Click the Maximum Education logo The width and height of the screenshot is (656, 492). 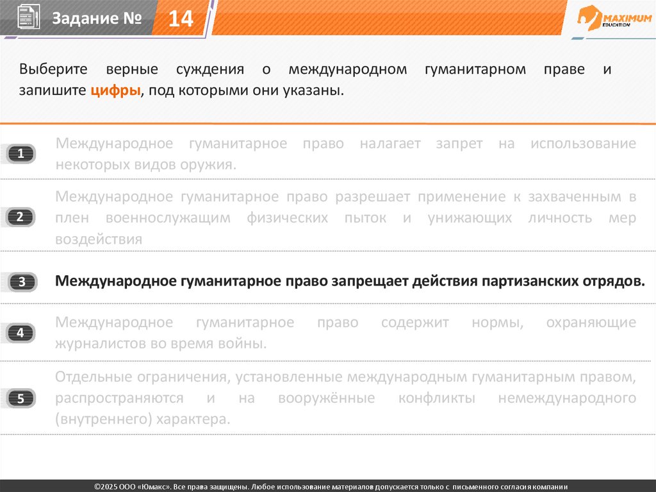pos(614,17)
